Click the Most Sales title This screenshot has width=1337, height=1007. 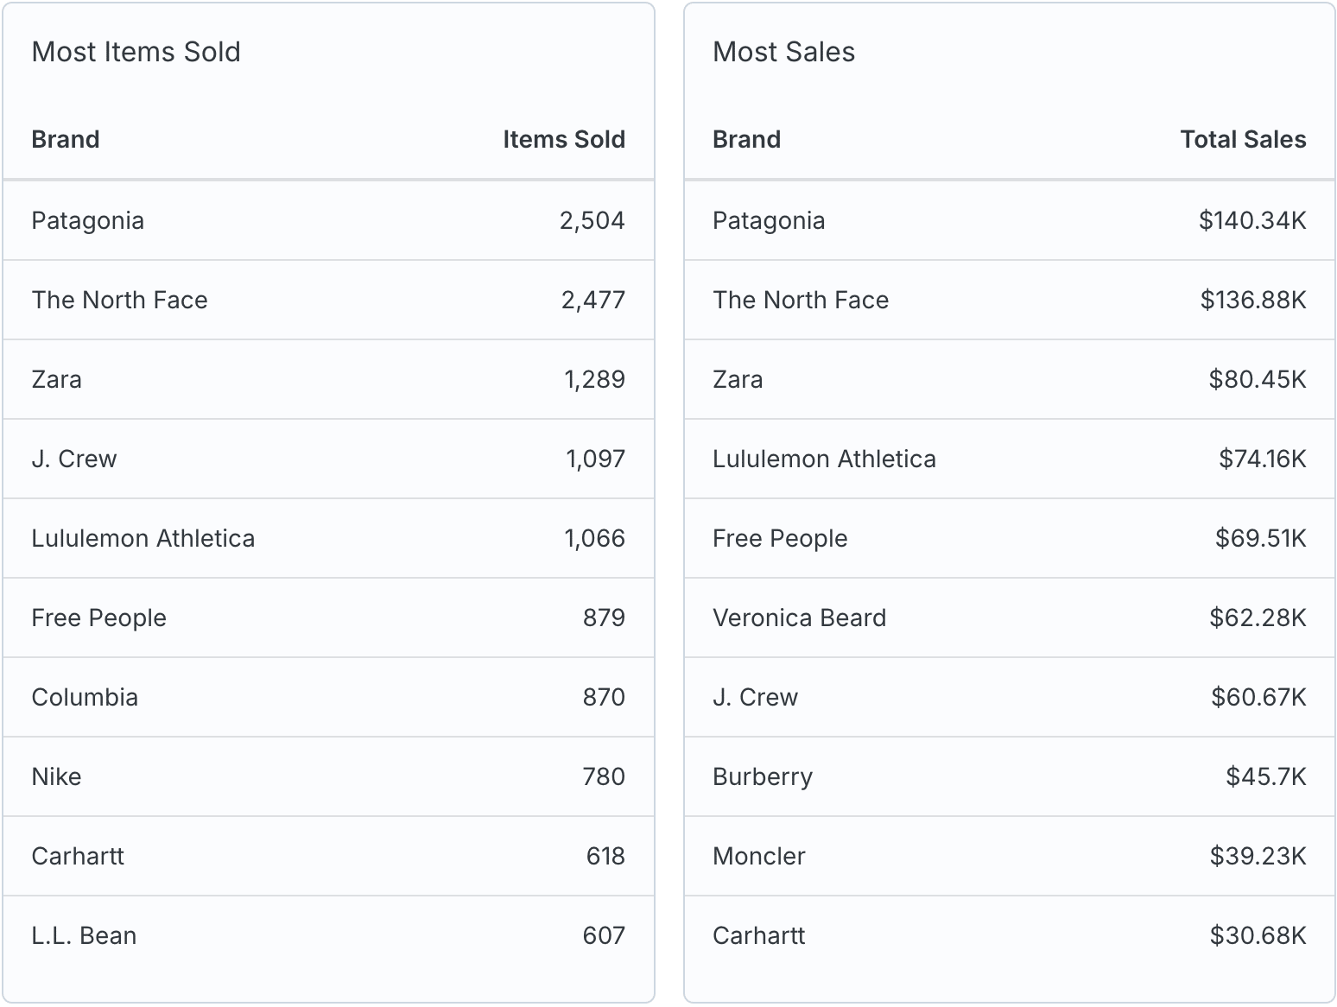tap(783, 52)
